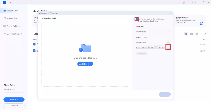Close the Combine PDF dialog
This screenshot has width=211, height=110.
point(171,13)
